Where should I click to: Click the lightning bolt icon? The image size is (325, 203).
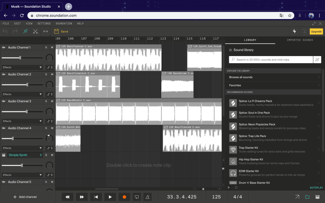[294, 31]
